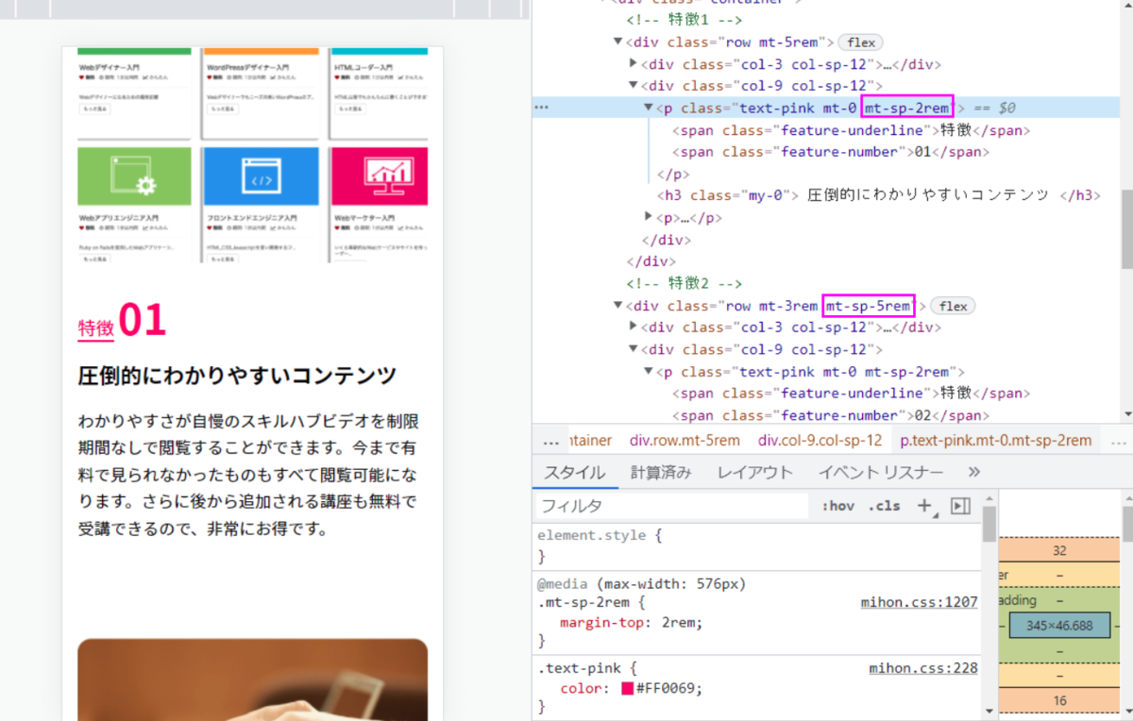Click the right breadcrumb overflow ellipsis

click(x=1118, y=440)
